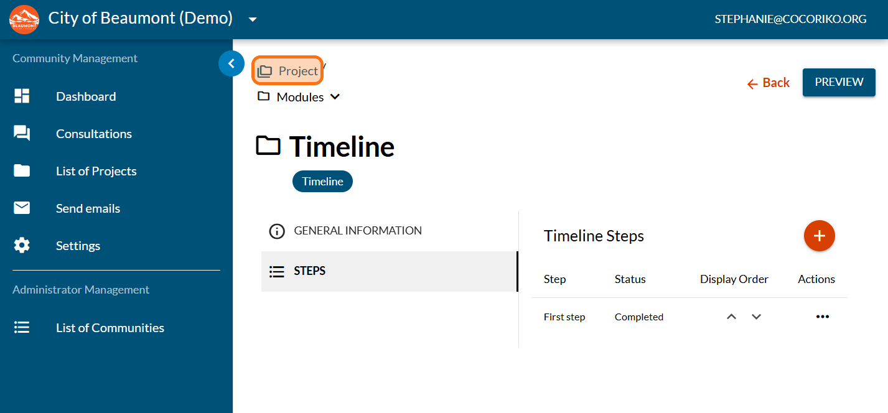Go back using the Back link
Viewport: 888px width, 413px height.
(x=769, y=83)
